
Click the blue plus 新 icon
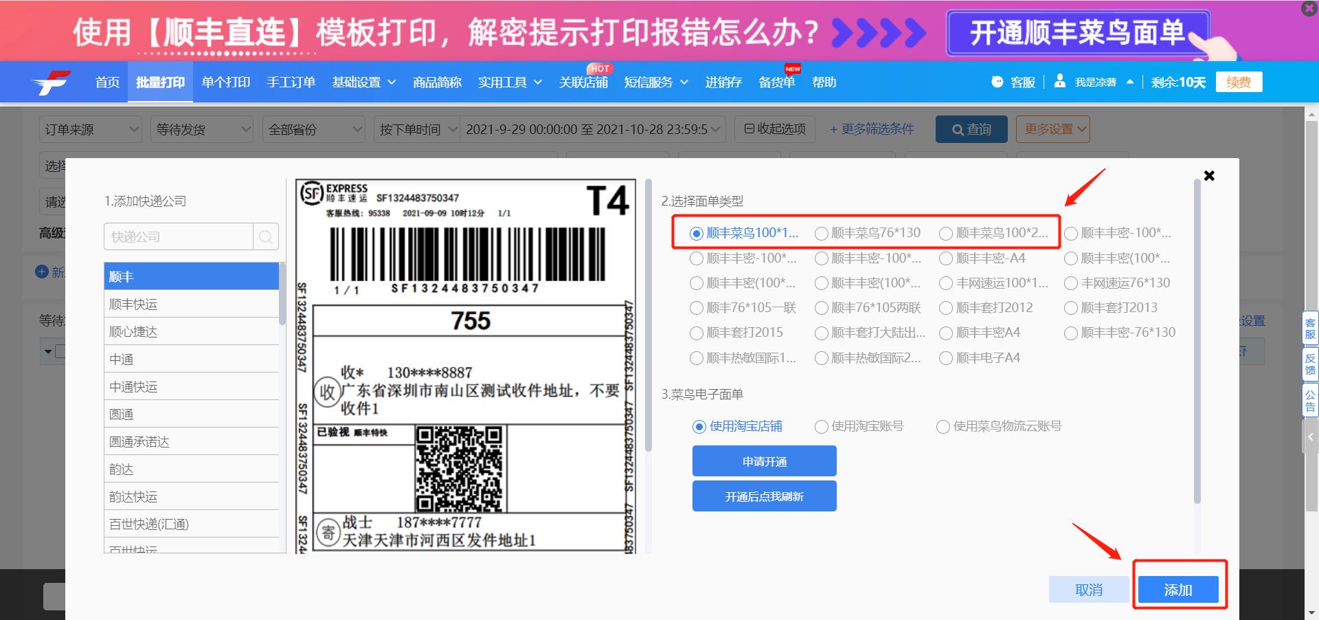point(42,272)
